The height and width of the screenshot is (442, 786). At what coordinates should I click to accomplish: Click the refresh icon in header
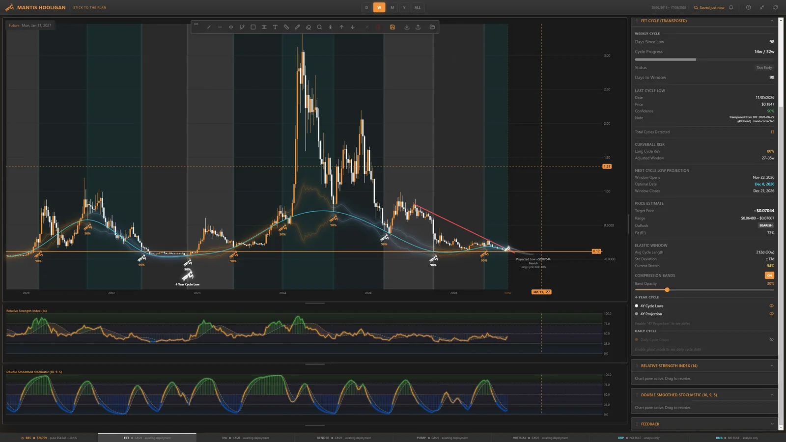pos(776,7)
